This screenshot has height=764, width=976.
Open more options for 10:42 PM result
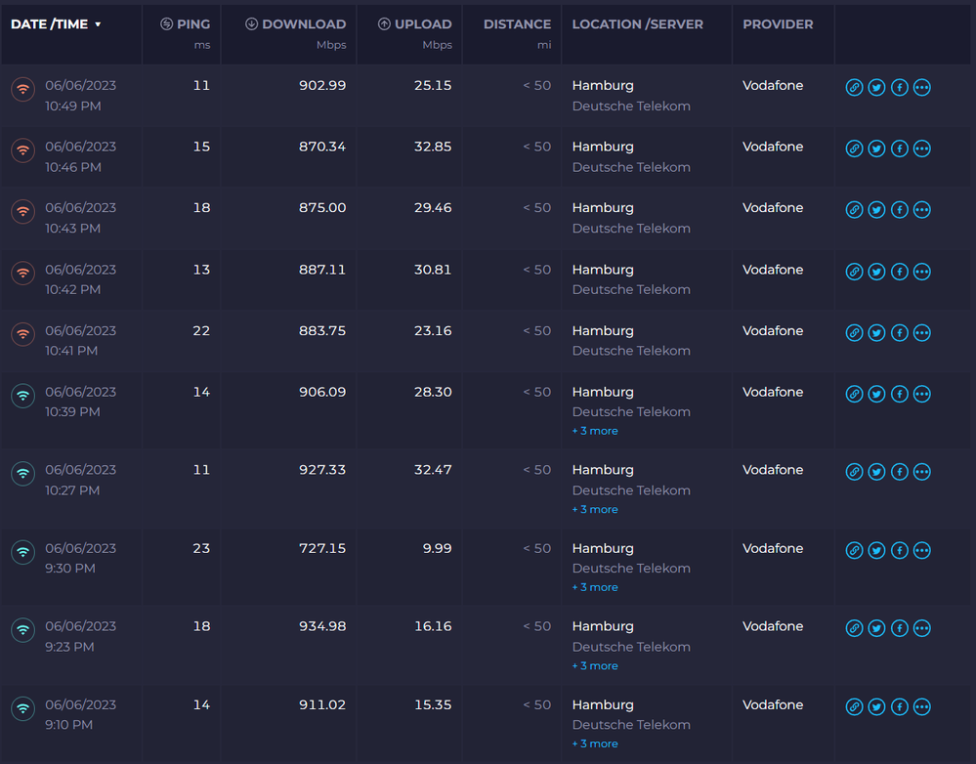[922, 273]
